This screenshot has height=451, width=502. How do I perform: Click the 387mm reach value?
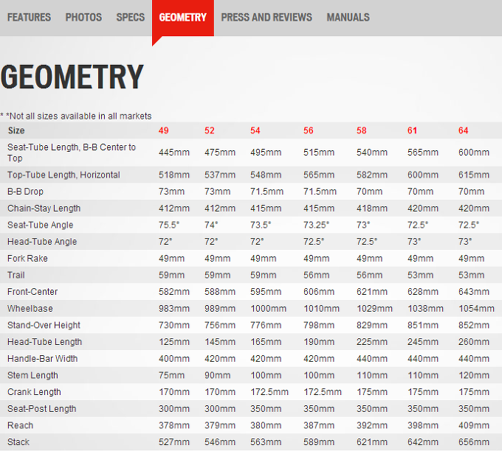(319, 425)
